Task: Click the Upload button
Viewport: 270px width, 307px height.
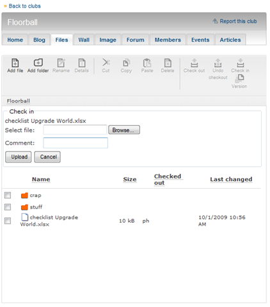Action: pos(19,157)
